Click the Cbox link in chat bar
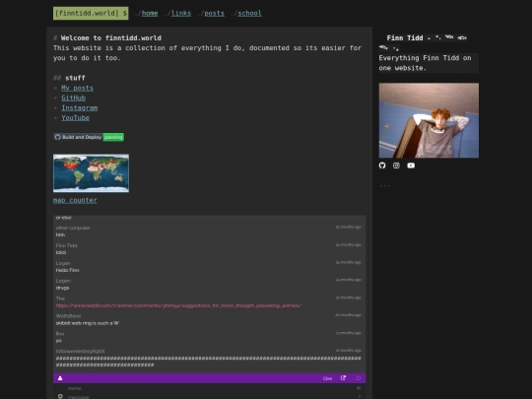532x399 pixels. click(x=327, y=378)
